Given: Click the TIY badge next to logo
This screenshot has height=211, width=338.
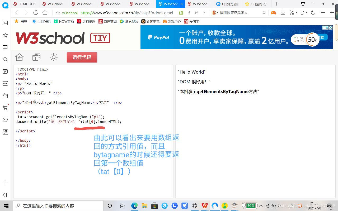Looking at the screenshot, I should tap(100, 38).
